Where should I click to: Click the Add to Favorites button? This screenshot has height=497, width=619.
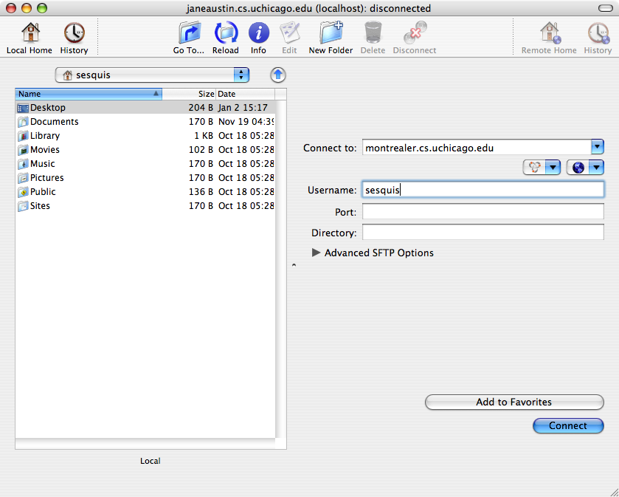514,402
